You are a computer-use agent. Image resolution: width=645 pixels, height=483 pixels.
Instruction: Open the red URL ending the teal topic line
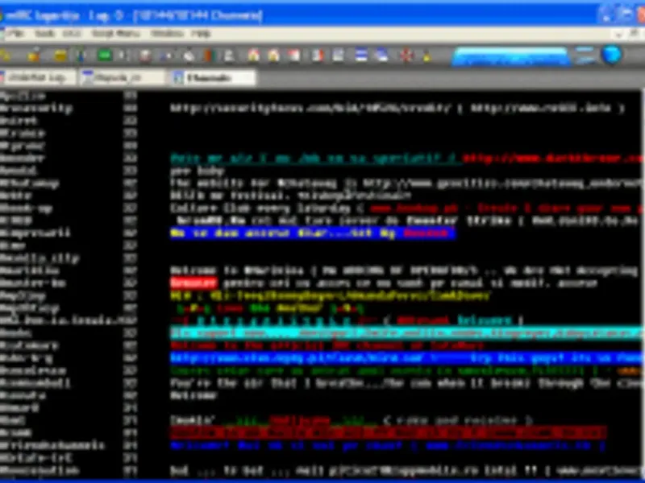point(552,158)
